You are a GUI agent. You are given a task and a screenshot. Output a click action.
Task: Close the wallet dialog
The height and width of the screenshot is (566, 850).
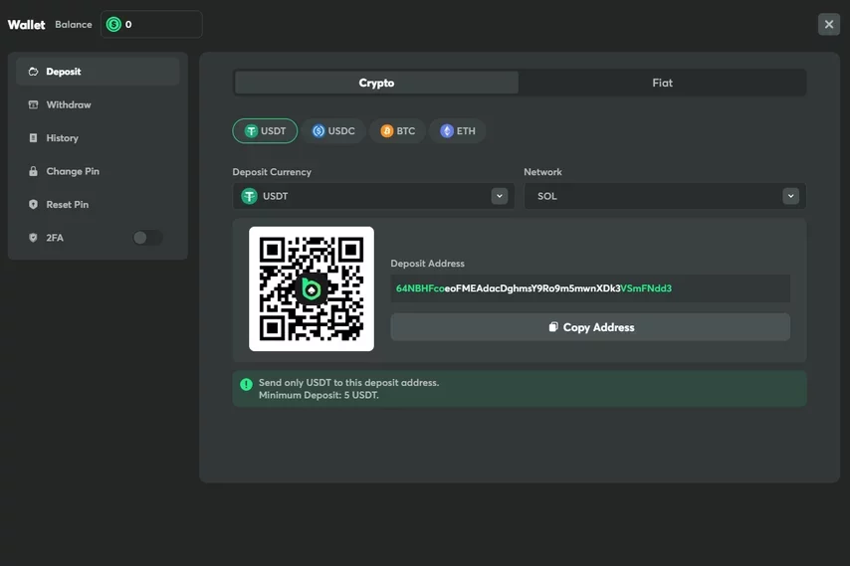coord(828,24)
